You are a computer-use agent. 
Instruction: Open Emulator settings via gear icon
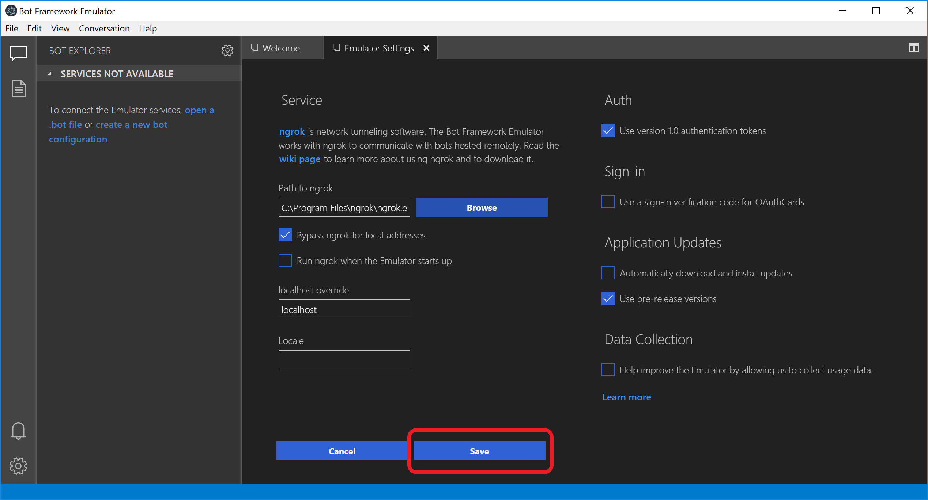tap(18, 466)
